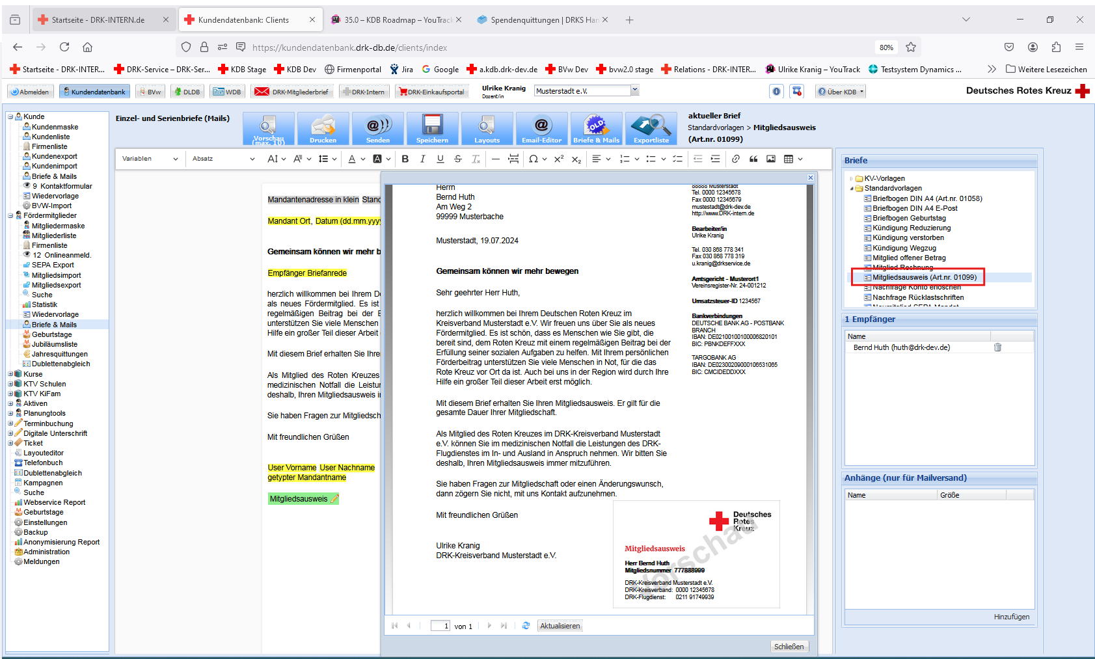Click the Abmelden button
The image size is (1095, 659).
[30, 92]
